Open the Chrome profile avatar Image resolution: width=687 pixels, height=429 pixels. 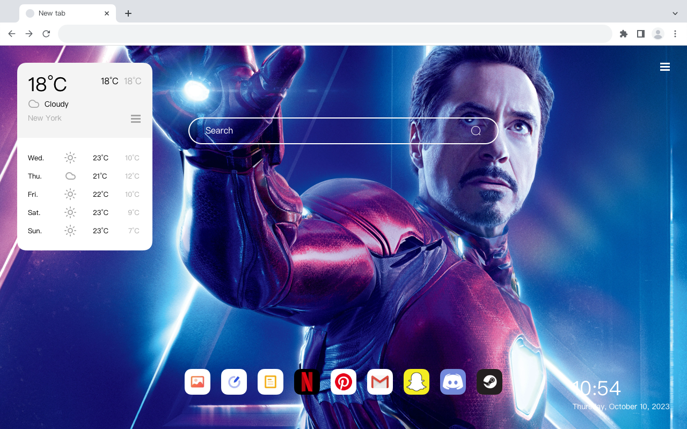pos(658,34)
